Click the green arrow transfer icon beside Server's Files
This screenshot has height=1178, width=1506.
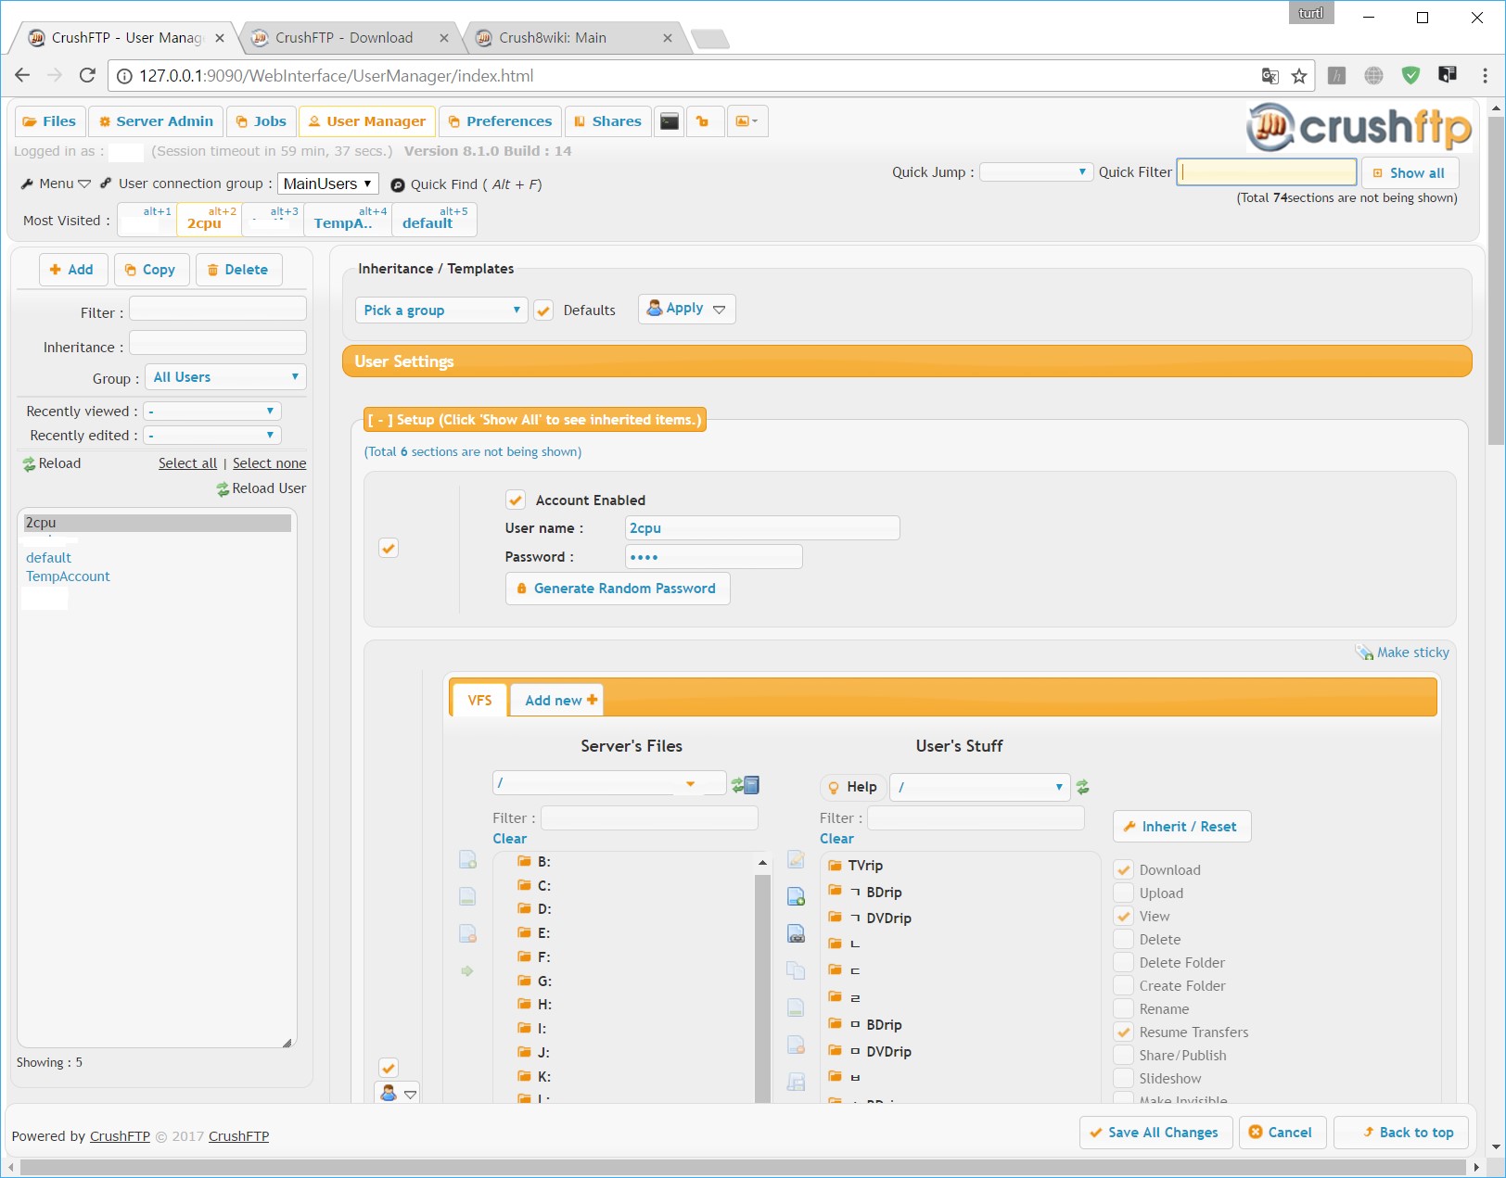click(x=467, y=971)
